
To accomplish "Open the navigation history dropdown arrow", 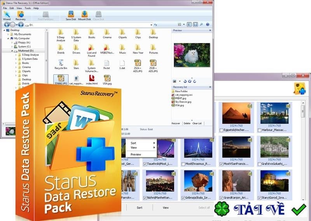I will [x=17, y=25].
